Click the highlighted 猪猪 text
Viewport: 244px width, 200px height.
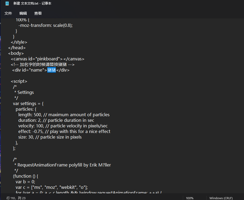52,70
